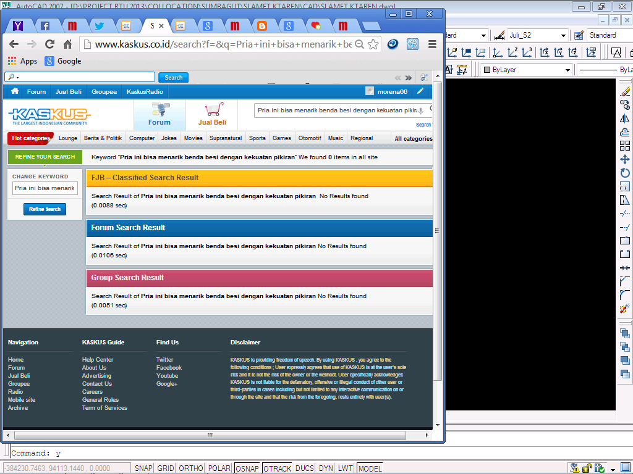The image size is (633, 474).
Task: Open All categories in Kaskus category bar
Action: click(x=414, y=139)
